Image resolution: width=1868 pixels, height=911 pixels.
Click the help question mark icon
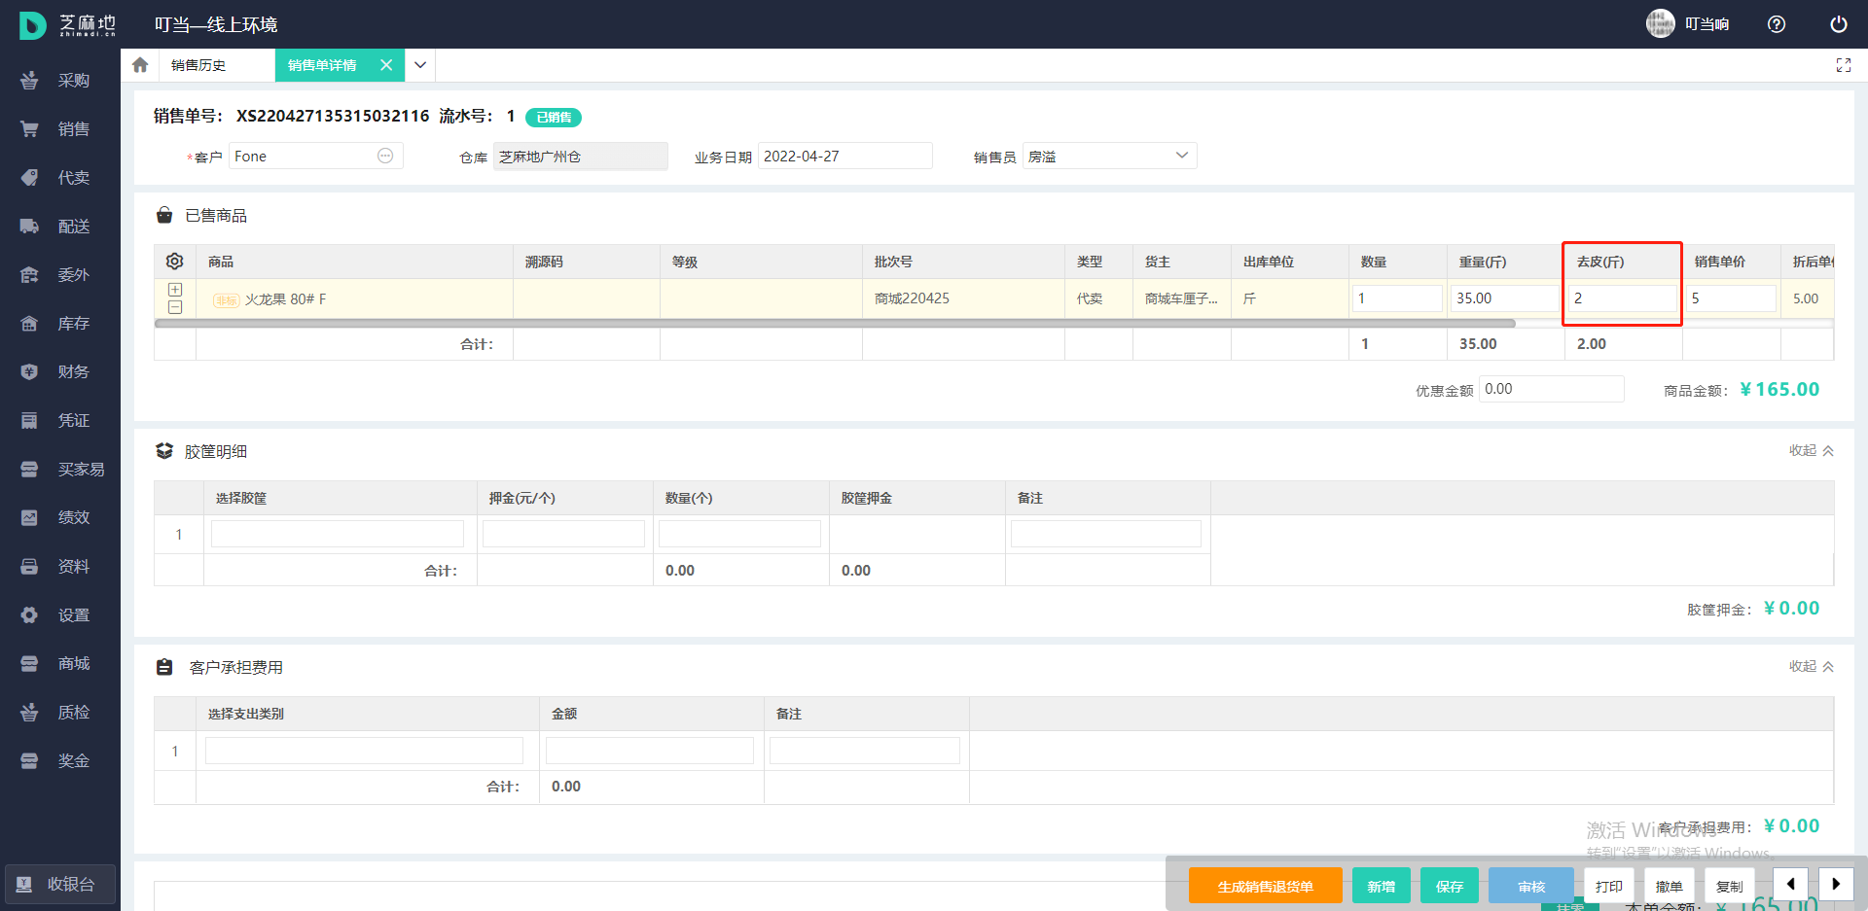pyautogui.click(x=1777, y=24)
